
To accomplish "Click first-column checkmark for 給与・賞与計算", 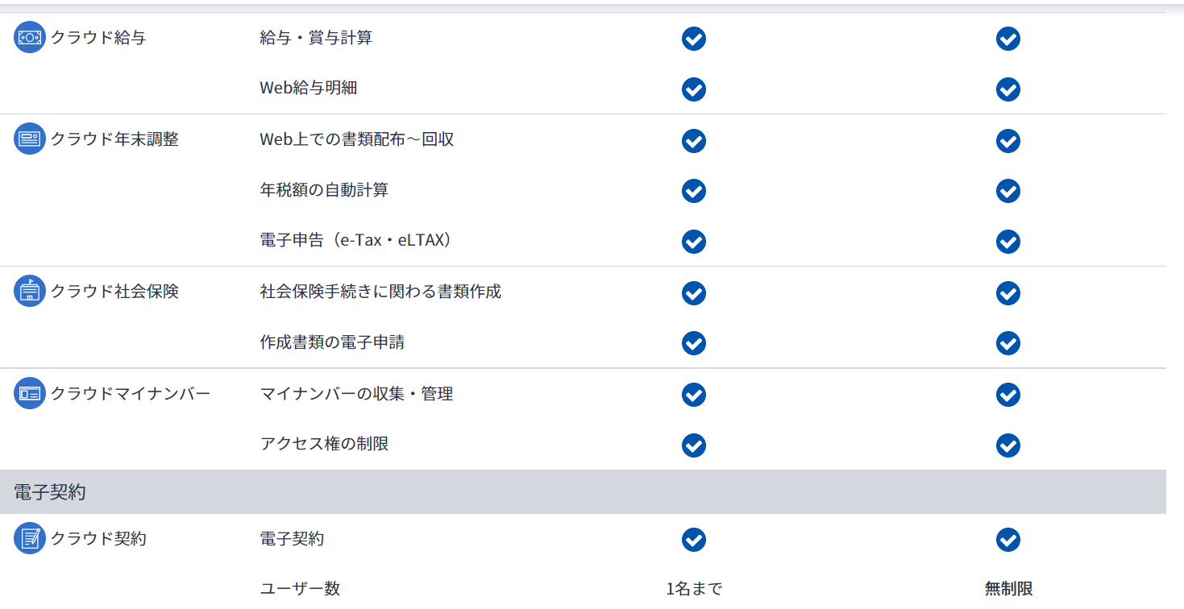I will (694, 39).
